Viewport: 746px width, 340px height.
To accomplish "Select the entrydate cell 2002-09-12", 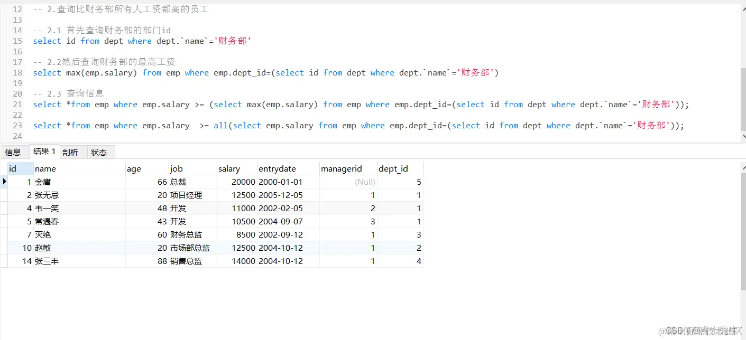I will [x=288, y=234].
